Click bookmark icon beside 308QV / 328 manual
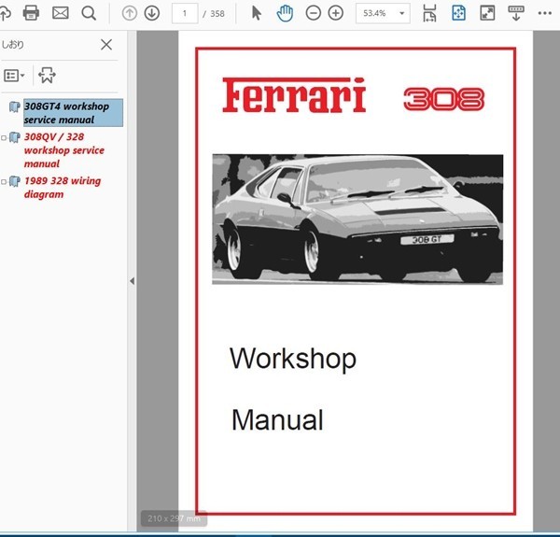Viewport: 560px width, 537px height. [x=14, y=137]
